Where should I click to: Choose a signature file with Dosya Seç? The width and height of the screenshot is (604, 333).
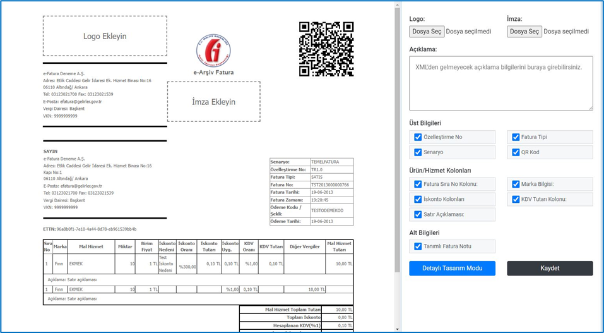point(524,32)
